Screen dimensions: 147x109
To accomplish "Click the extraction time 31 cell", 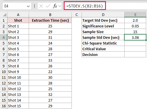I will (x=50, y=37).
